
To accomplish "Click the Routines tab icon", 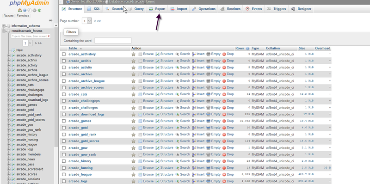I will tap(222, 9).
